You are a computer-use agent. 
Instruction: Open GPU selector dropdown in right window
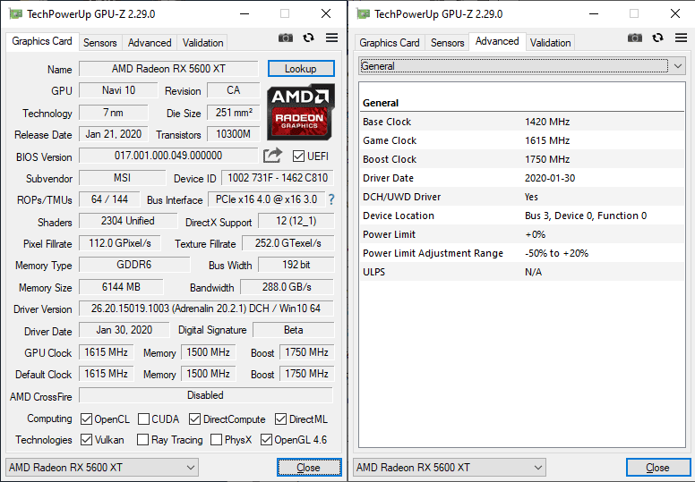[x=450, y=468]
